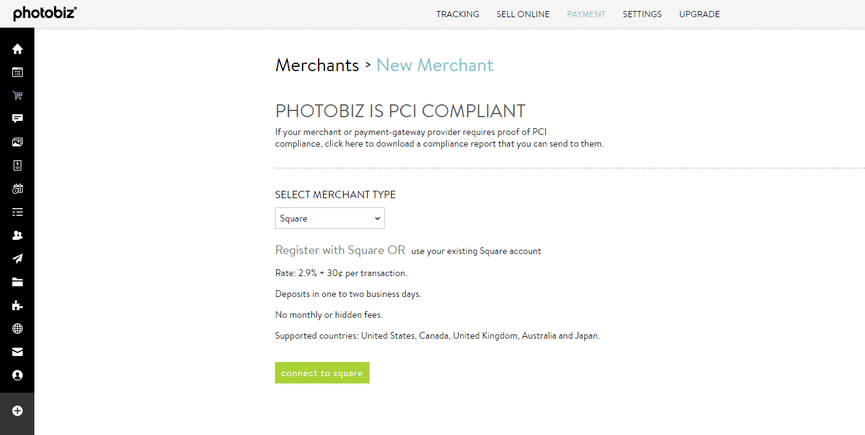Screen dimensions: 865x435
Task: Click the Merchants breadcrumb link
Action: [317, 65]
